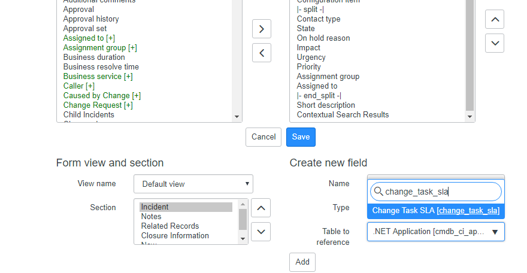Choose Change Task SLA [change_task_sla] result
Screen dimensions: 527x273
436,211
